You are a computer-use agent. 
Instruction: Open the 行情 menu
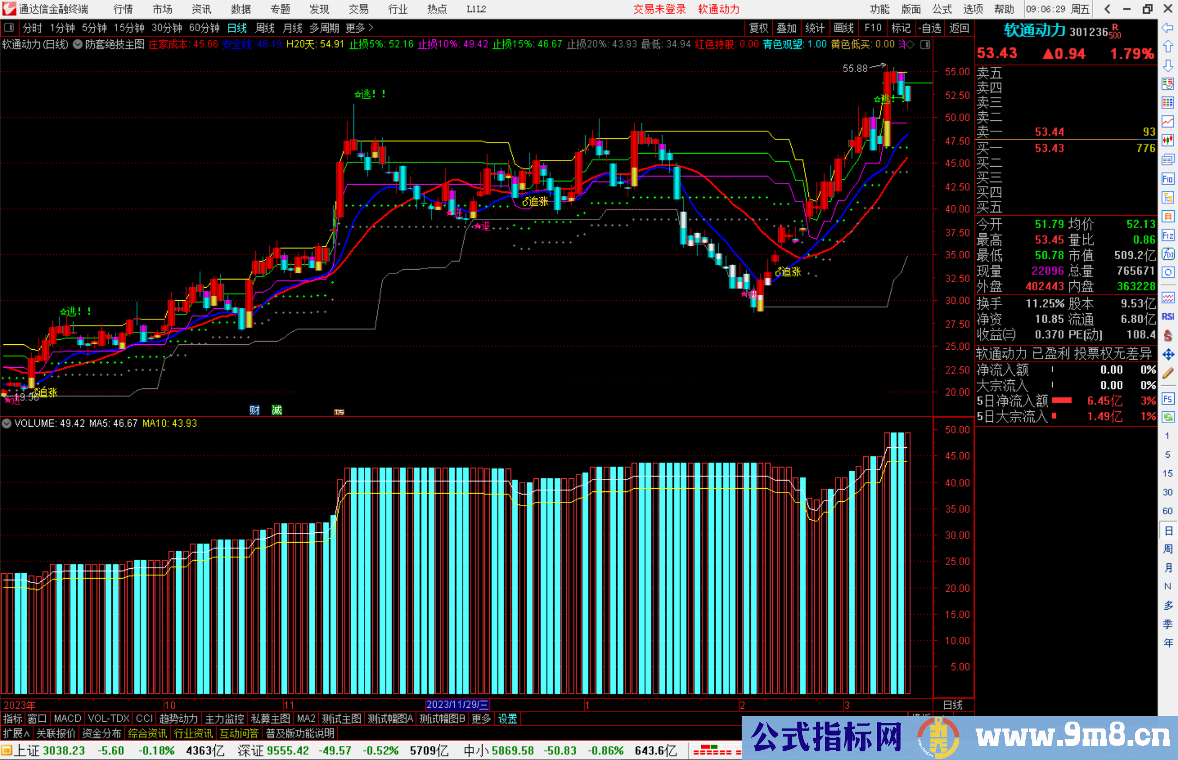[123, 9]
